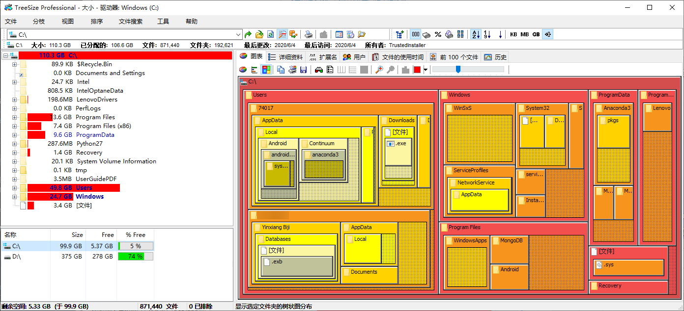
Task: Click the grey zoom out magnifier icon
Action: (x=391, y=70)
